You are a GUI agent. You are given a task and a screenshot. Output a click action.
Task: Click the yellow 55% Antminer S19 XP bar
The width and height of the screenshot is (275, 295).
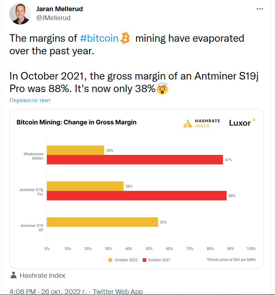pos(102,222)
